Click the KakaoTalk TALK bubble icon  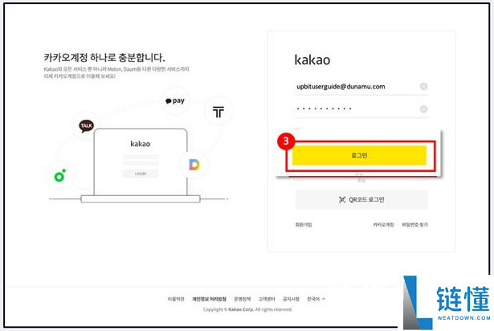tap(86, 126)
